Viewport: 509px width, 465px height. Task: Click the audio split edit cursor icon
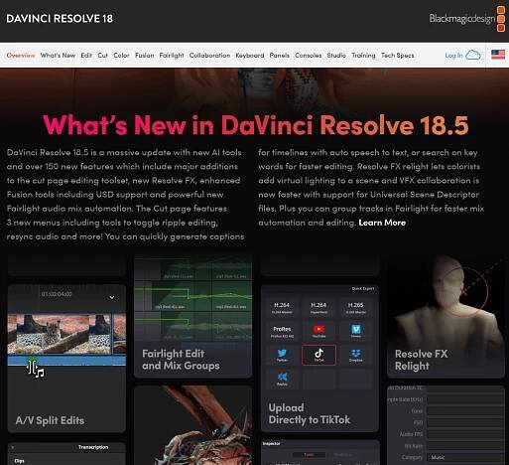[36, 369]
